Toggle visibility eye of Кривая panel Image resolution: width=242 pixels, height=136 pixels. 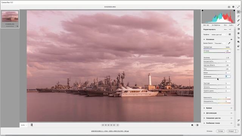tap(231, 108)
